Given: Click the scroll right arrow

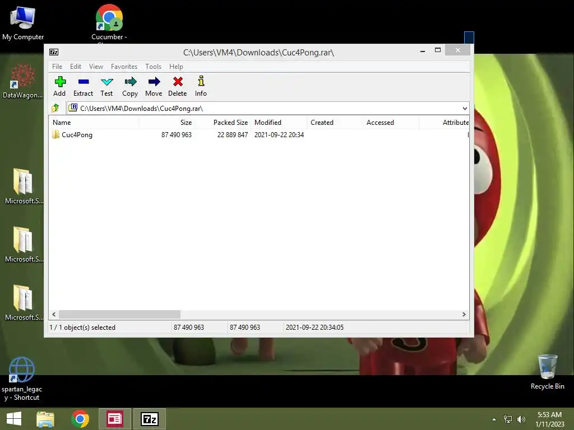Looking at the screenshot, I should (464, 315).
